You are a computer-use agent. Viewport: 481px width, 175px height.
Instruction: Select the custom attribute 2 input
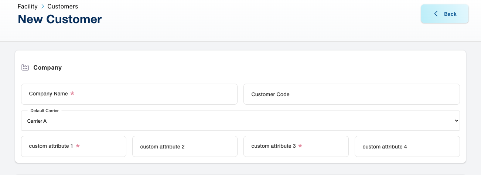point(185,147)
